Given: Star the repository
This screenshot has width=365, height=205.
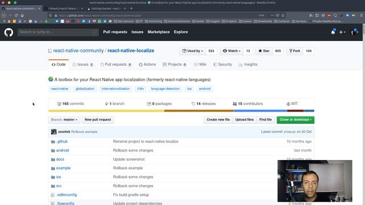Looking at the screenshot, I should 264,51.
